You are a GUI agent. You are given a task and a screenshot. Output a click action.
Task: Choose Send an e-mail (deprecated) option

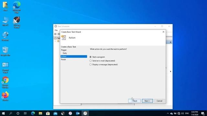coord(102,61)
